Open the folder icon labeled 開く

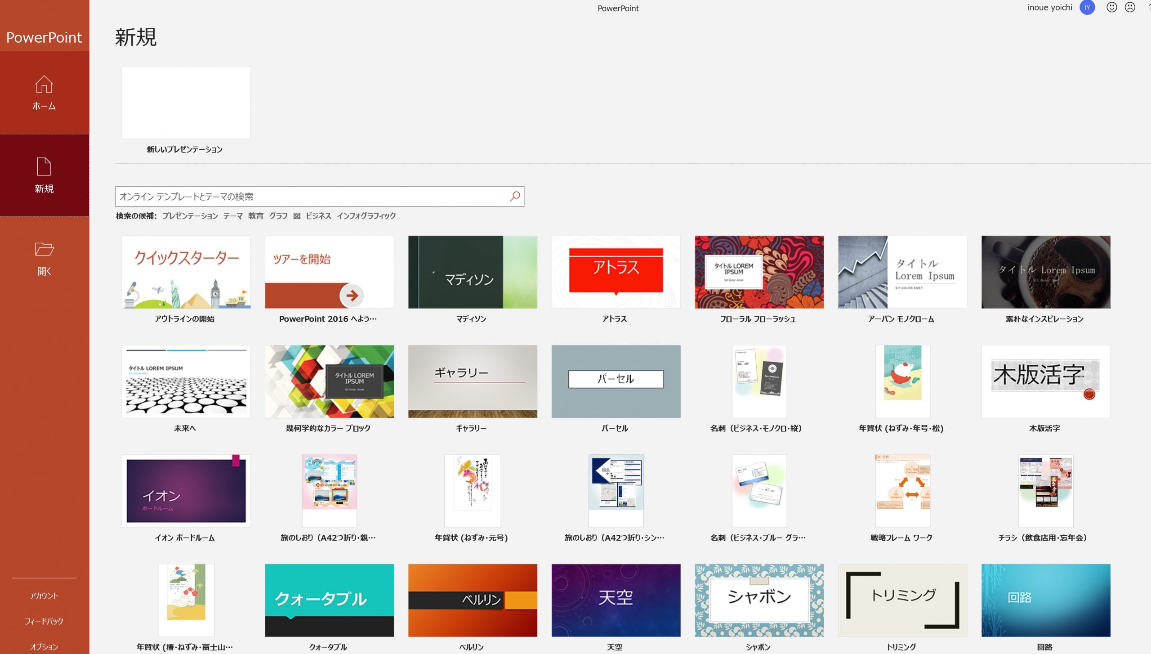pyautogui.click(x=44, y=249)
